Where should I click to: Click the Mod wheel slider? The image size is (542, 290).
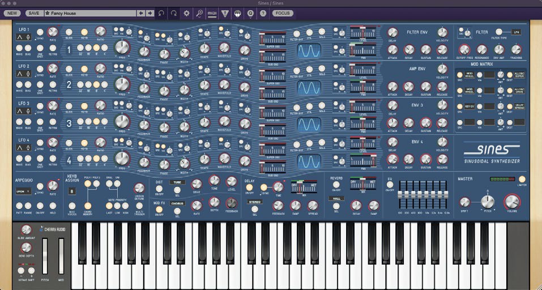pyautogui.click(x=61, y=256)
